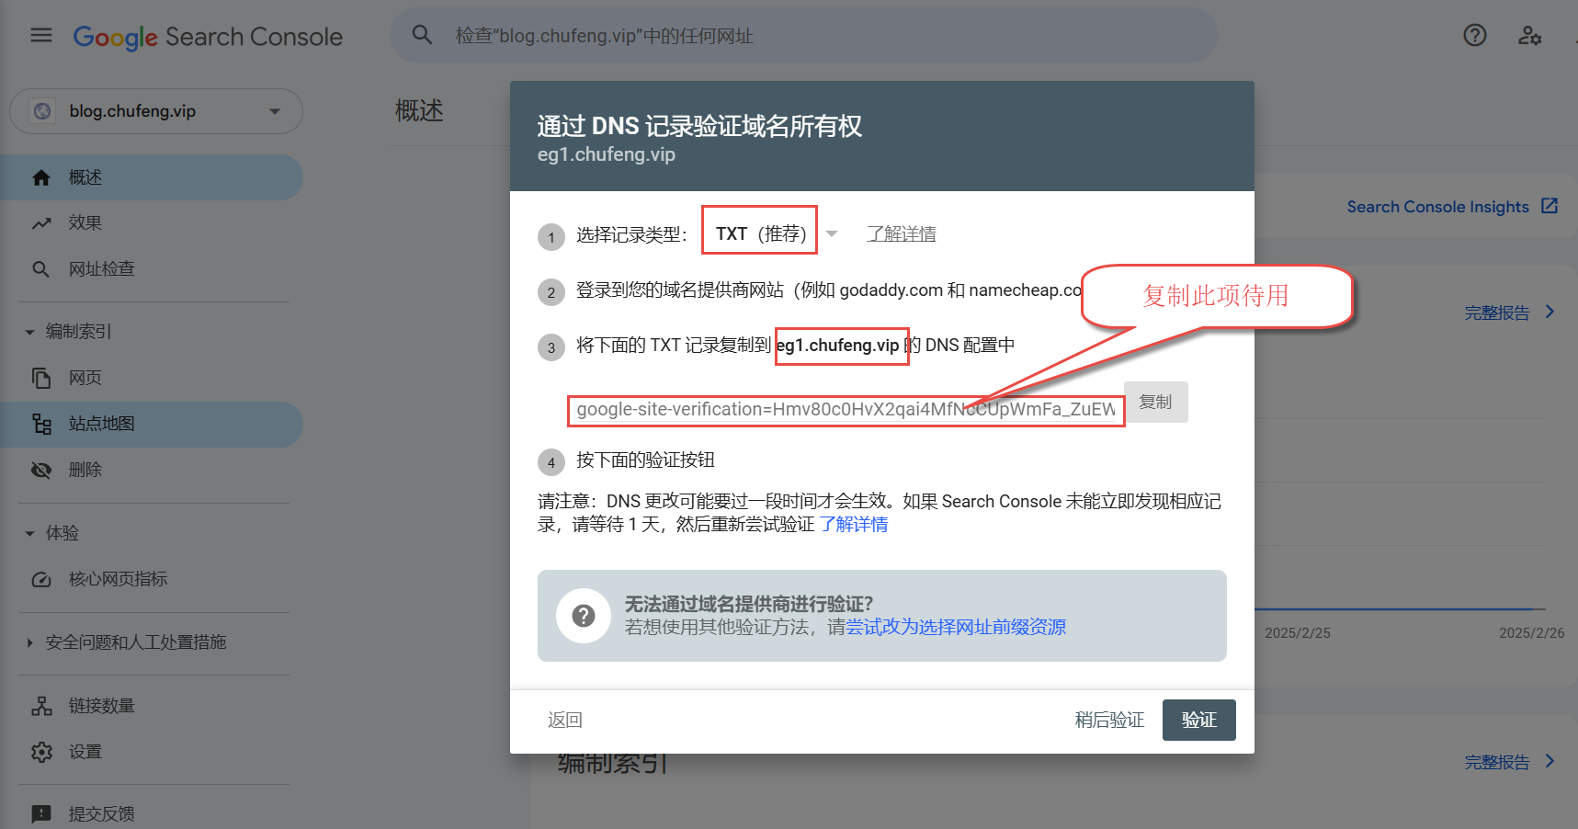Image resolution: width=1578 pixels, height=829 pixels.
Task: Open the TXT record type dropdown arrow
Action: coord(832,233)
